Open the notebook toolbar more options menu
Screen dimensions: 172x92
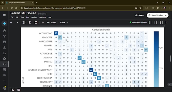point(166,22)
